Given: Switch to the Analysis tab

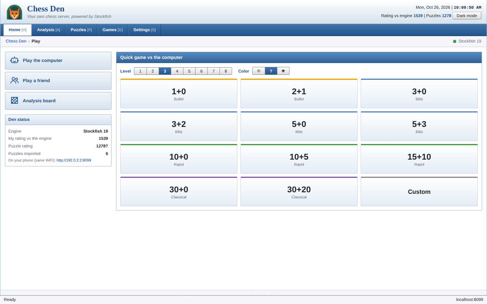Looking at the screenshot, I should [48, 30].
